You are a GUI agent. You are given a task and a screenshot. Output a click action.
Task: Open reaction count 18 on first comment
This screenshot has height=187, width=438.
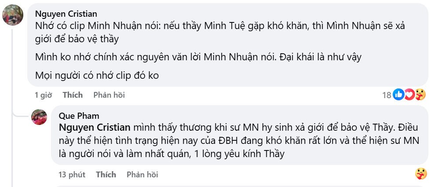click(x=387, y=95)
